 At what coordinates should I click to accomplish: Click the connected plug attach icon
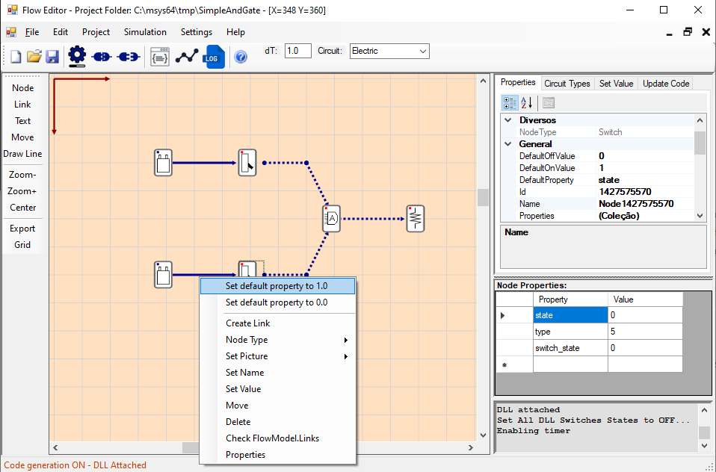(102, 57)
